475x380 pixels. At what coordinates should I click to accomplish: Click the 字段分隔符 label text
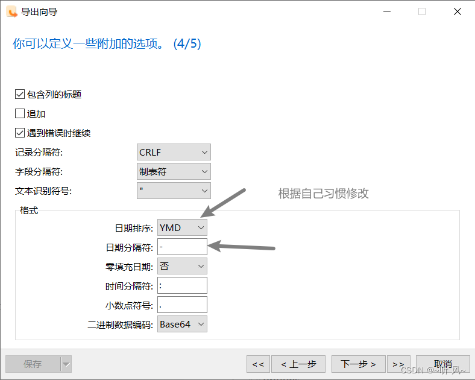(39, 171)
